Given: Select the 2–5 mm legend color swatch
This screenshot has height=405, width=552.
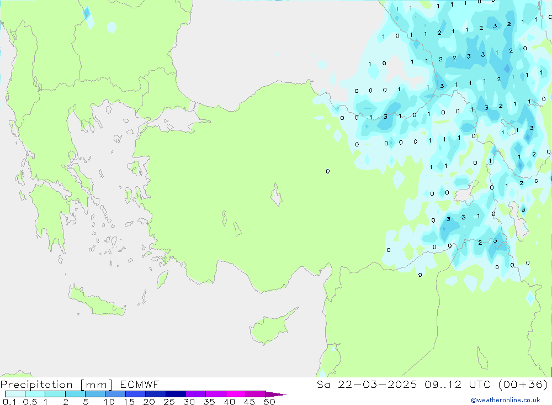Looking at the screenshot, I should pyautogui.click(x=75, y=394).
